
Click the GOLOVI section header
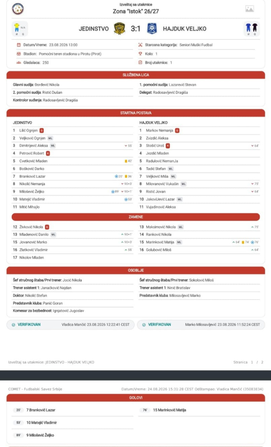tap(136, 398)
